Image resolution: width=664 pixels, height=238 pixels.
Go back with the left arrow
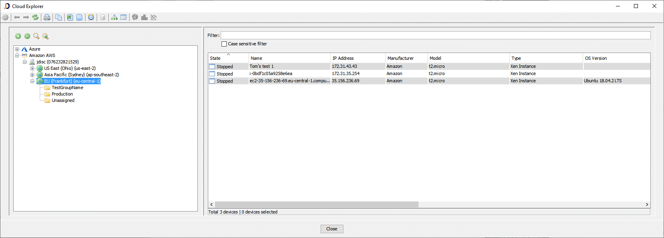click(17, 17)
